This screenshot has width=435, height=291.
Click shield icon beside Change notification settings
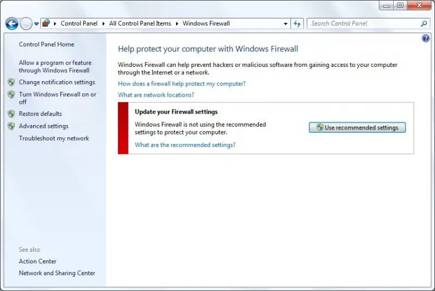11,82
